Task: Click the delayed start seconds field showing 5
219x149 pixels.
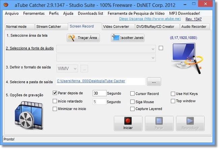Action: [100, 101]
